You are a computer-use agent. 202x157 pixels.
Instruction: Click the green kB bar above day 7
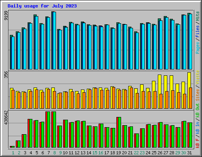[49, 130]
